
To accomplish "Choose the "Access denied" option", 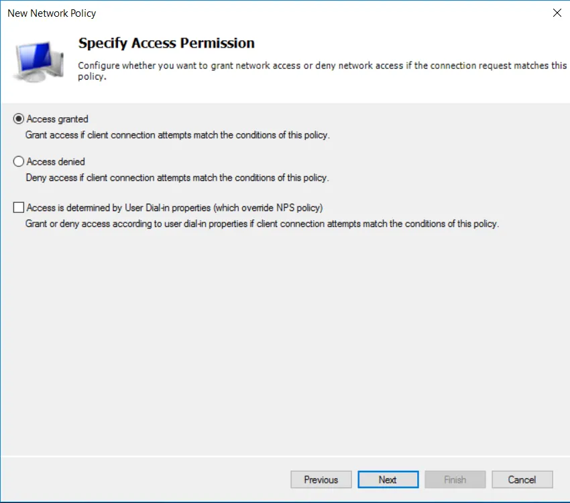I will coord(19,161).
